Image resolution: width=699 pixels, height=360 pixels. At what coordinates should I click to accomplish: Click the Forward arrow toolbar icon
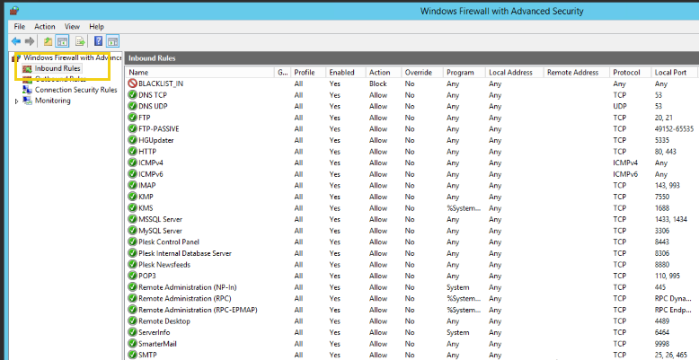pos(30,41)
